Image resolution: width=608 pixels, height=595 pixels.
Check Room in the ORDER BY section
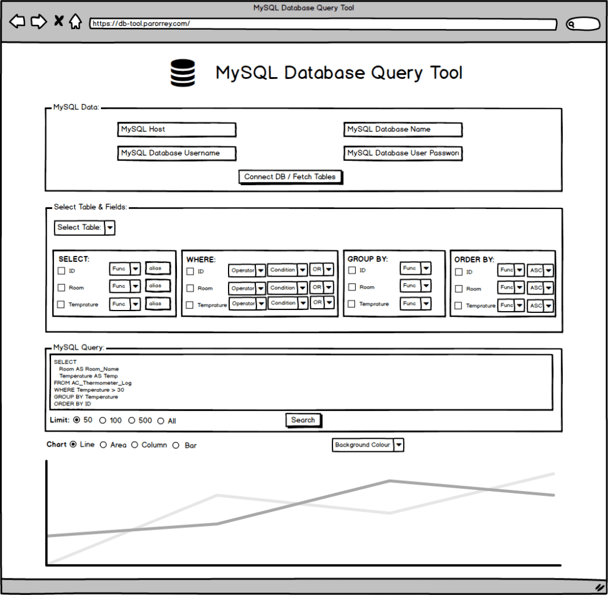(459, 289)
